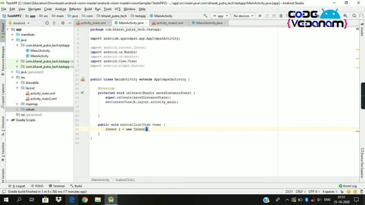Viewport: 365px width, 205px height.
Task: Click the gutter icon next to class MainActivity
Action: tap(83, 79)
